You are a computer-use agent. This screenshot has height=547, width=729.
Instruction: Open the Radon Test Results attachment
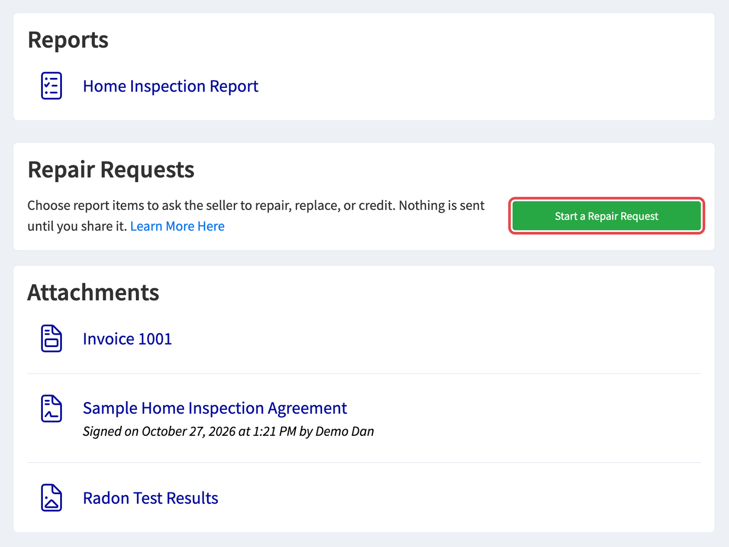[150, 498]
